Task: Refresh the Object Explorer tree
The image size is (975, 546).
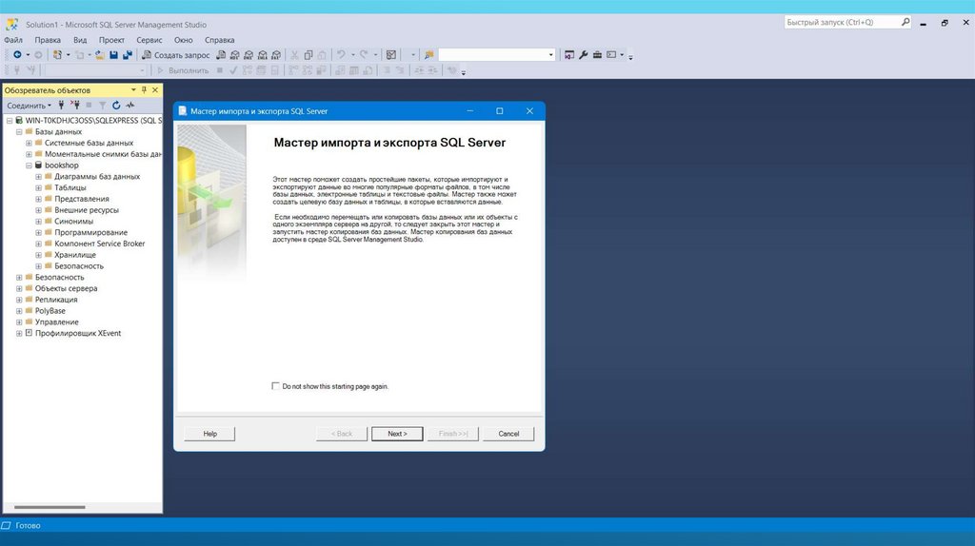Action: 116,105
